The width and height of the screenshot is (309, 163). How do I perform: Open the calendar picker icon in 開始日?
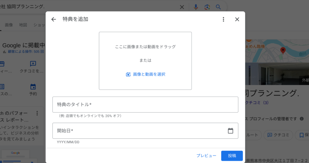[230, 131]
